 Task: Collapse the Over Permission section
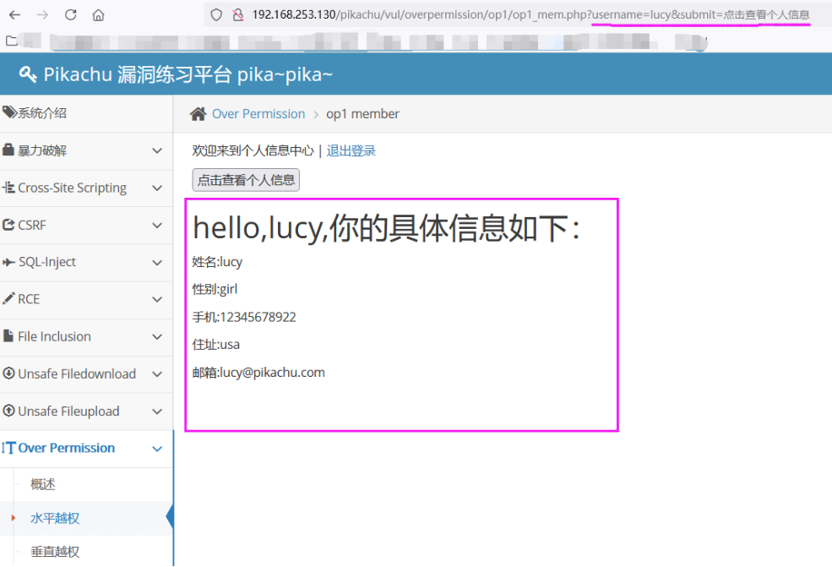click(156, 449)
